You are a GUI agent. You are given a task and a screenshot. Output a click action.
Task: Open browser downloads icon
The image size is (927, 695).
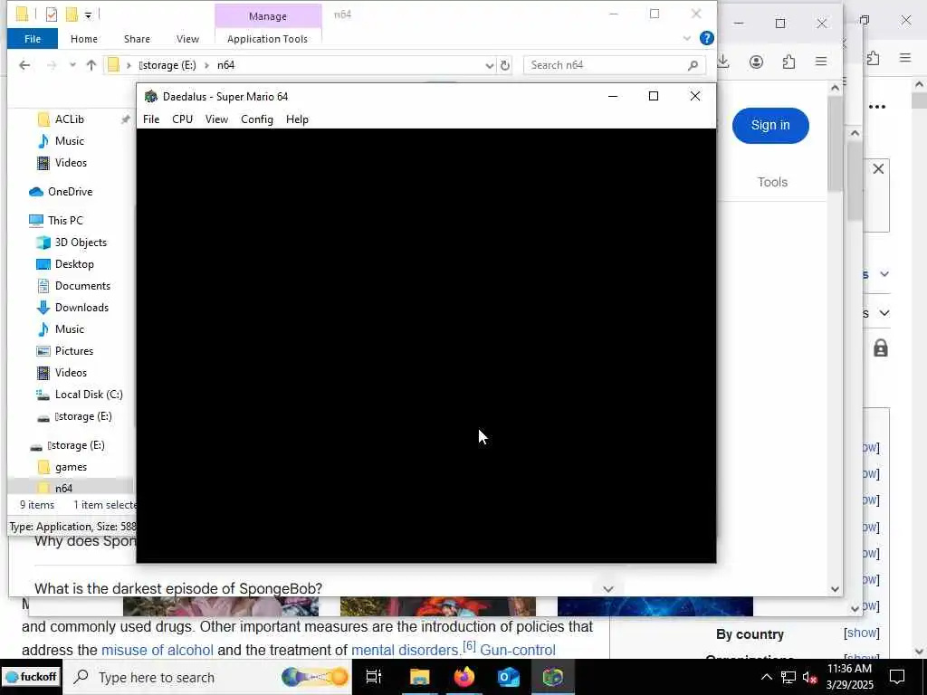click(x=723, y=62)
